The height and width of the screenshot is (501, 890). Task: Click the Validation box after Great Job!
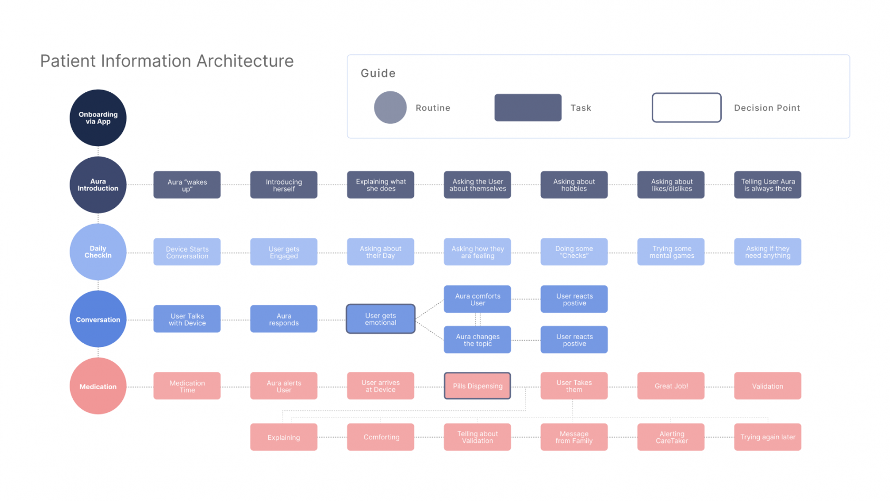tap(768, 386)
